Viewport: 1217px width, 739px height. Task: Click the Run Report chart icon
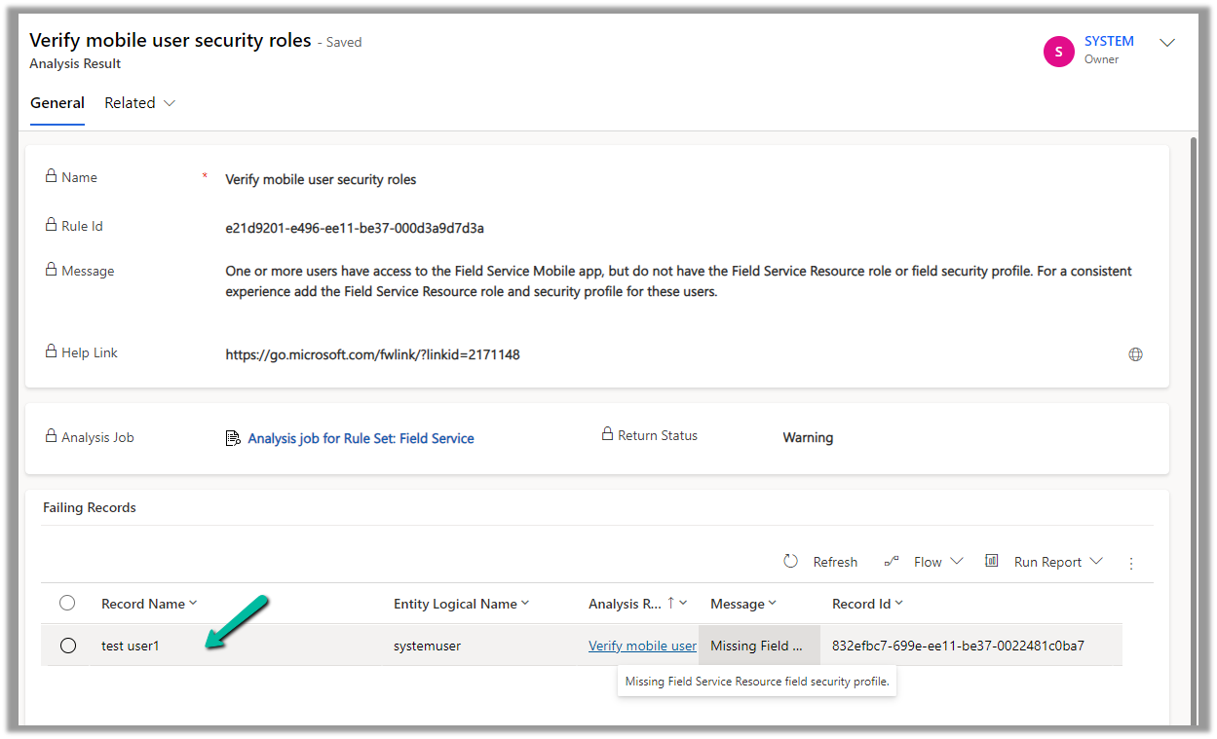[x=992, y=561]
